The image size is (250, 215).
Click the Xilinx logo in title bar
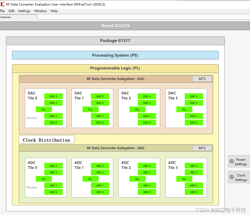coord(2,4)
